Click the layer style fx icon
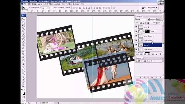185x104 pixels. pyautogui.click(x=141, y=54)
